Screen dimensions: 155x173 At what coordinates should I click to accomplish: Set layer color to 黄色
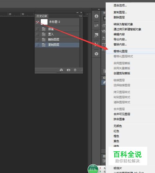116,141
